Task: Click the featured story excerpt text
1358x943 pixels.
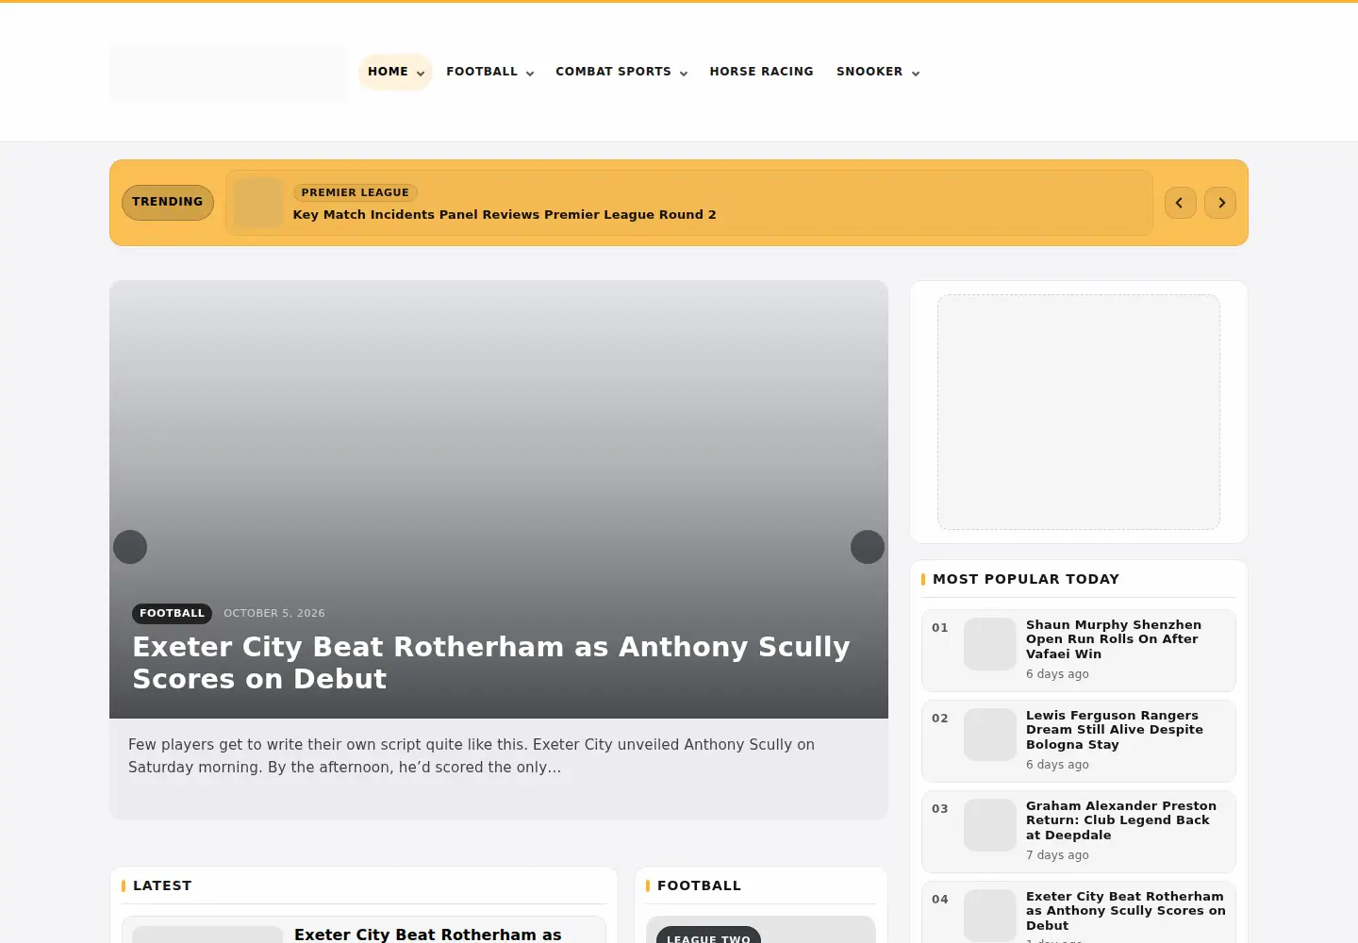Action: coord(472,756)
